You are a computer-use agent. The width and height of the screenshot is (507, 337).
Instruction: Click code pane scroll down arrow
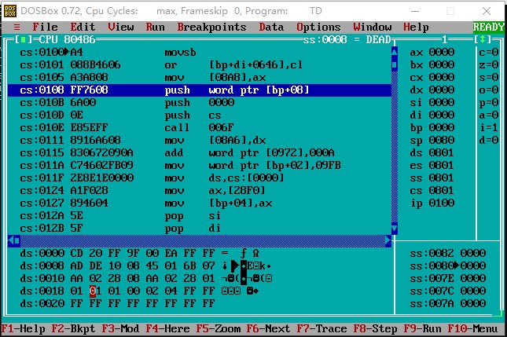(395, 229)
